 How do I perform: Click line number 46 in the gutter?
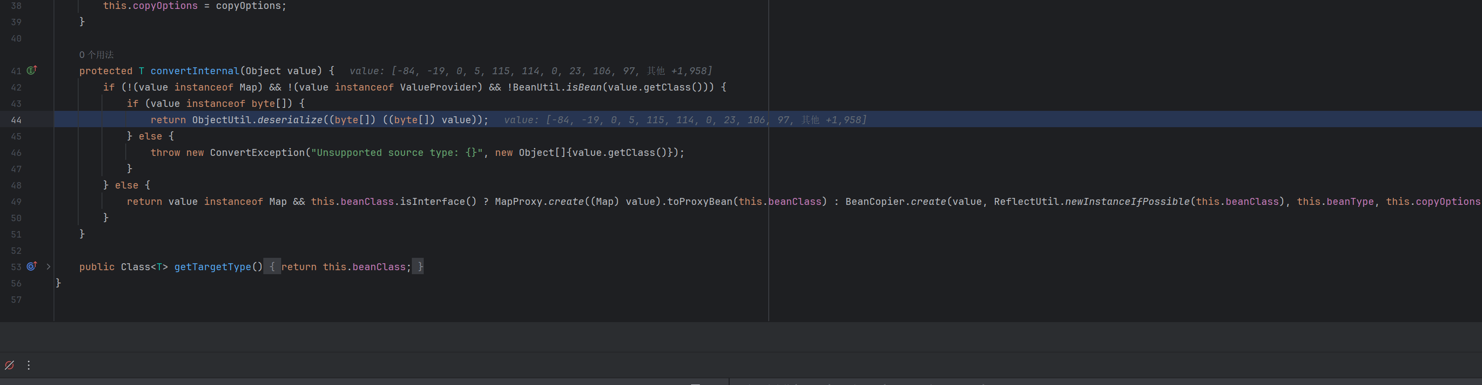point(16,153)
